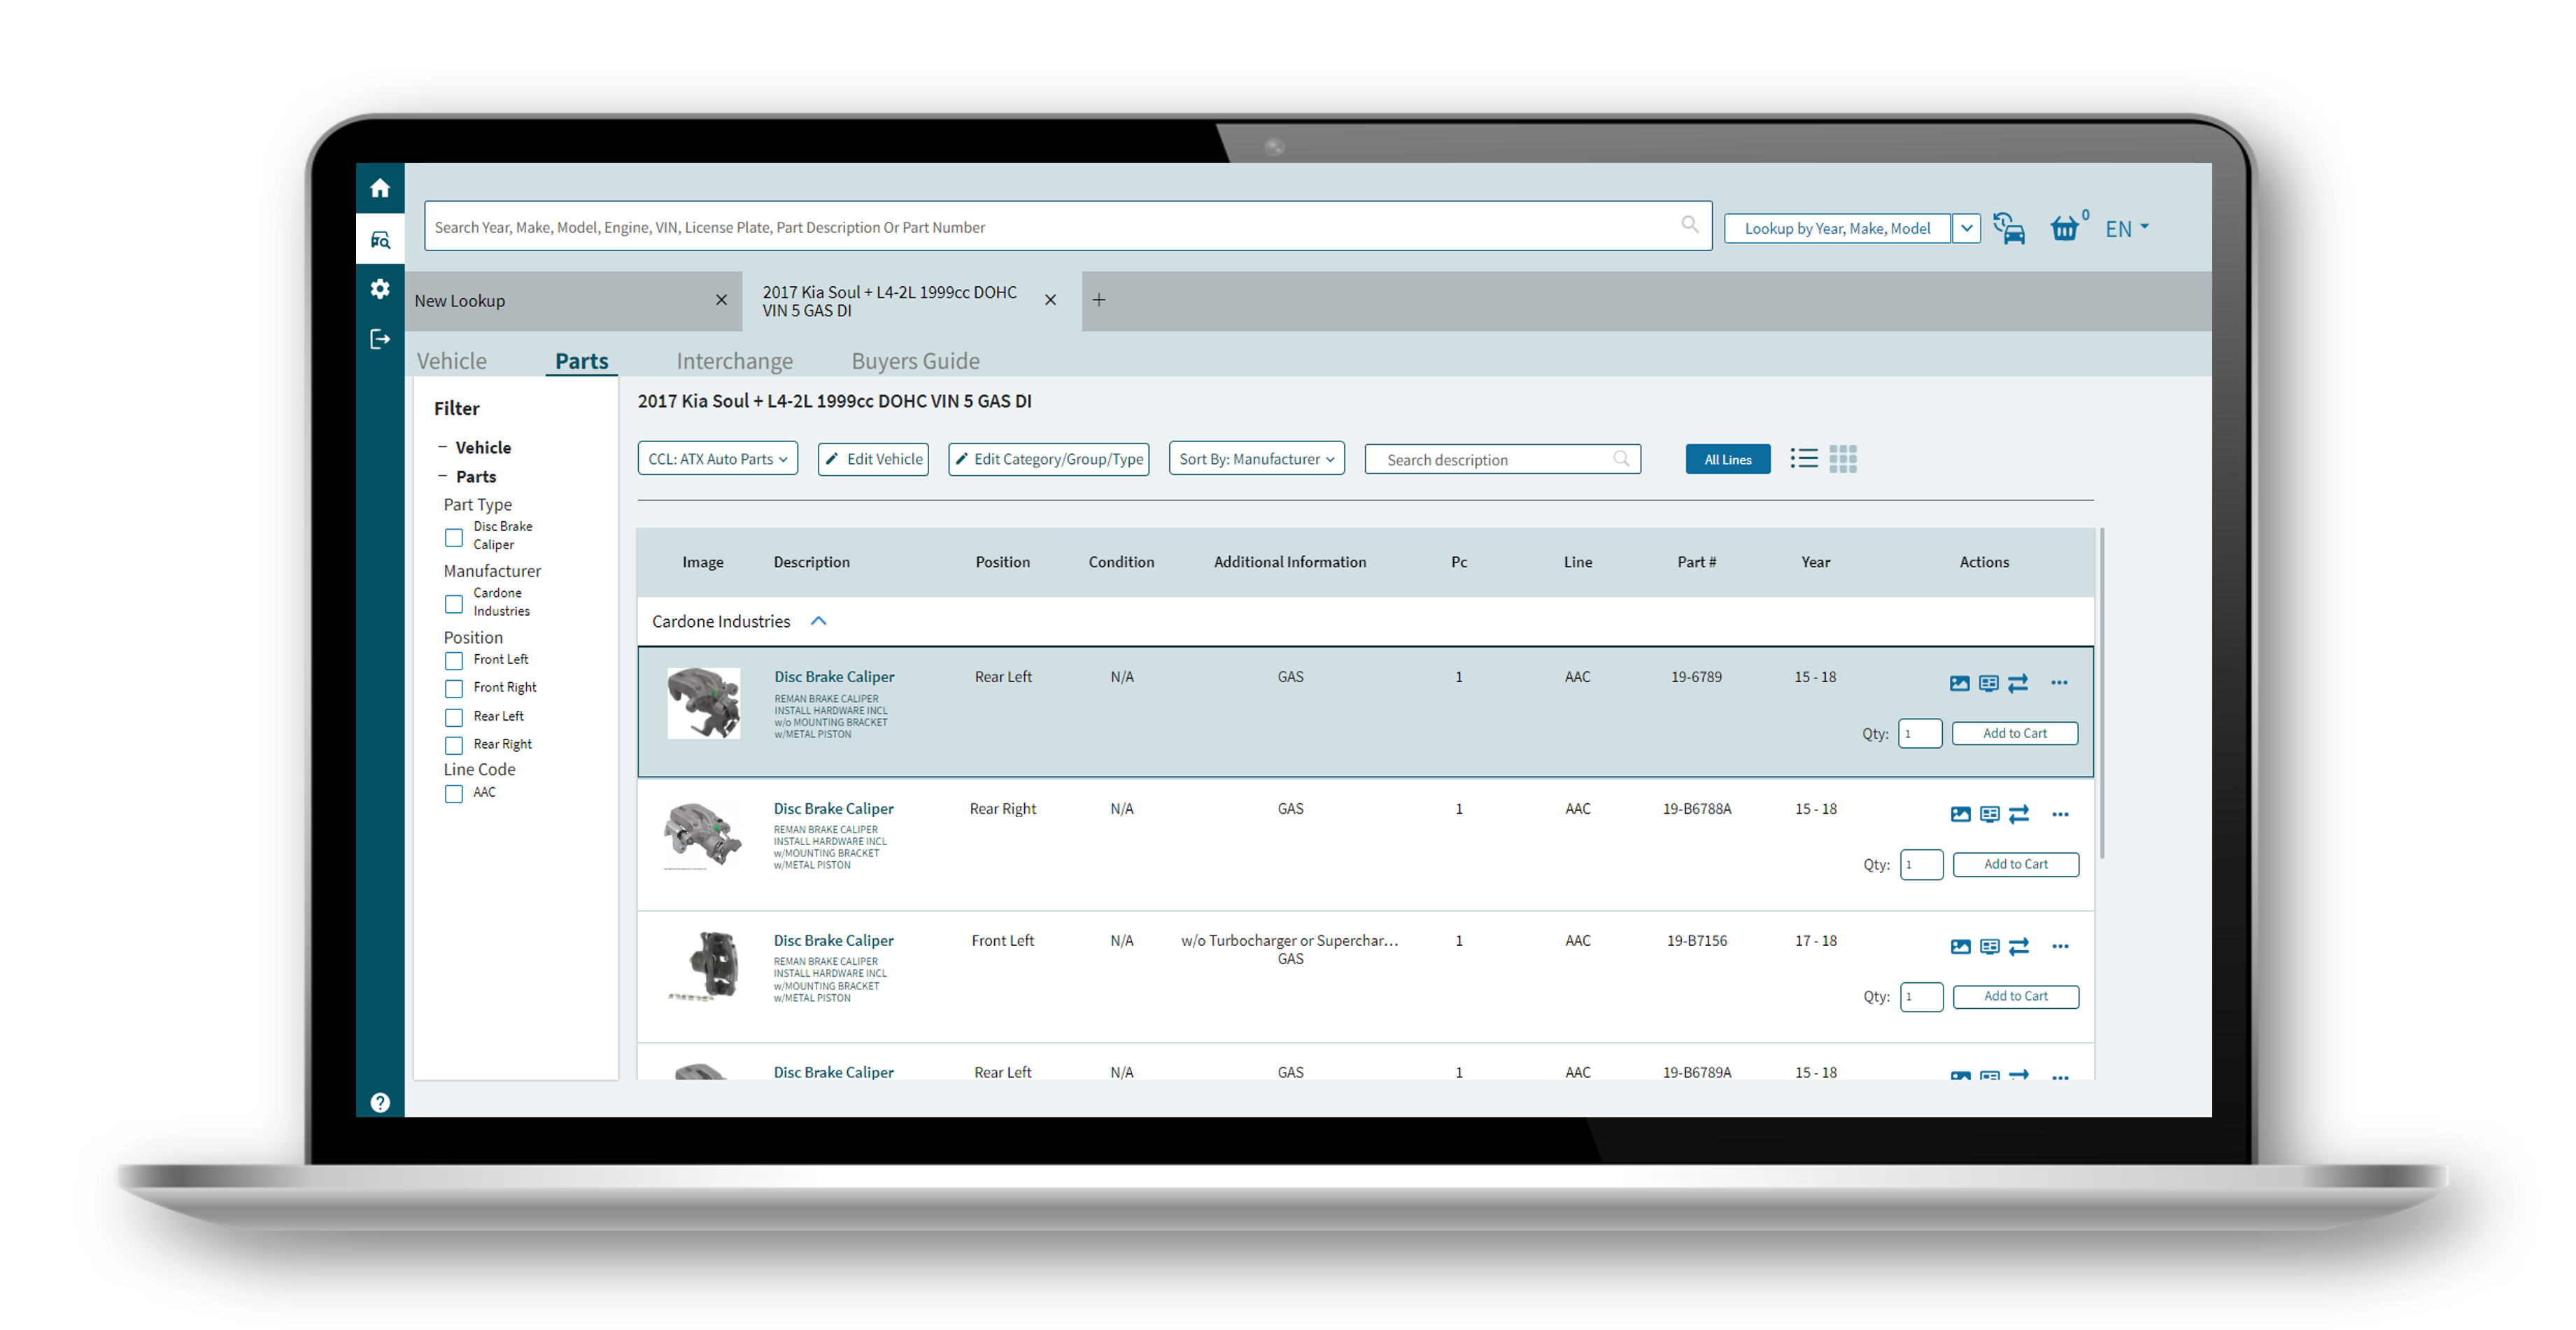Open Settings via the gear icon

tap(380, 289)
